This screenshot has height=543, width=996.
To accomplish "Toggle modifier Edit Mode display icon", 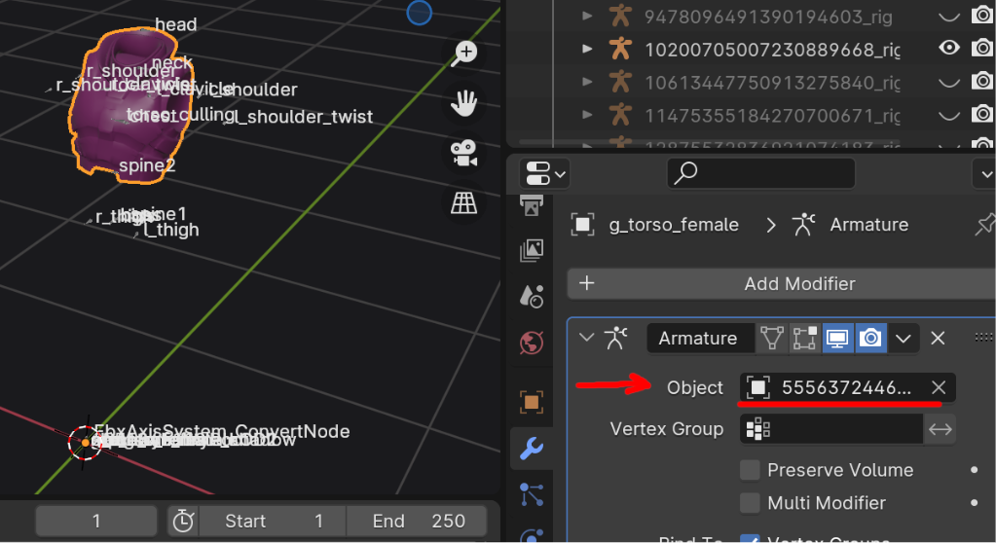I will point(804,338).
